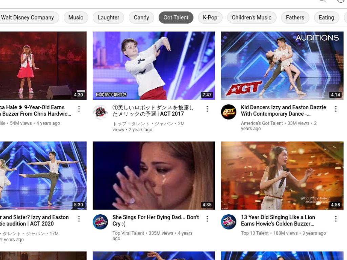Click the 4:30 duration badge
Viewport: 347px width, 260px height.
point(79,95)
